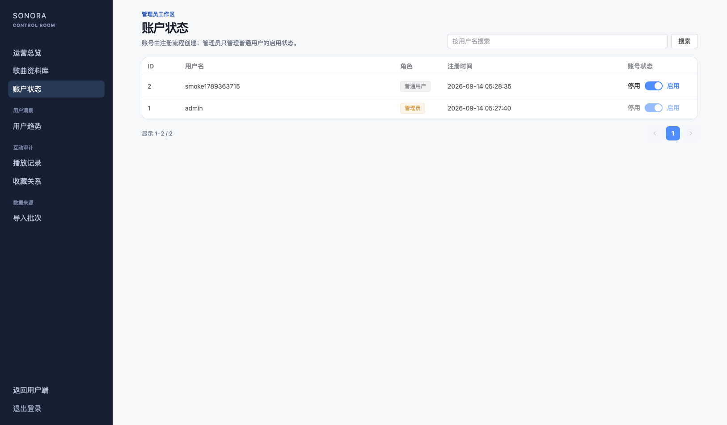Click 启用 label in smoke1789363715 row
This screenshot has height=425, width=727.
tap(673, 86)
